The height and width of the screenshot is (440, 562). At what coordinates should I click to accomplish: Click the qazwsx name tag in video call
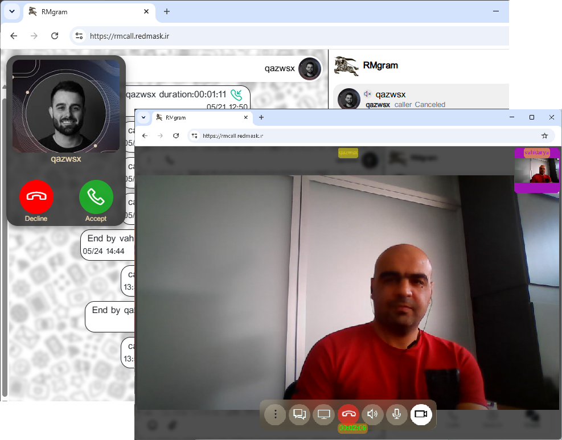tap(348, 153)
